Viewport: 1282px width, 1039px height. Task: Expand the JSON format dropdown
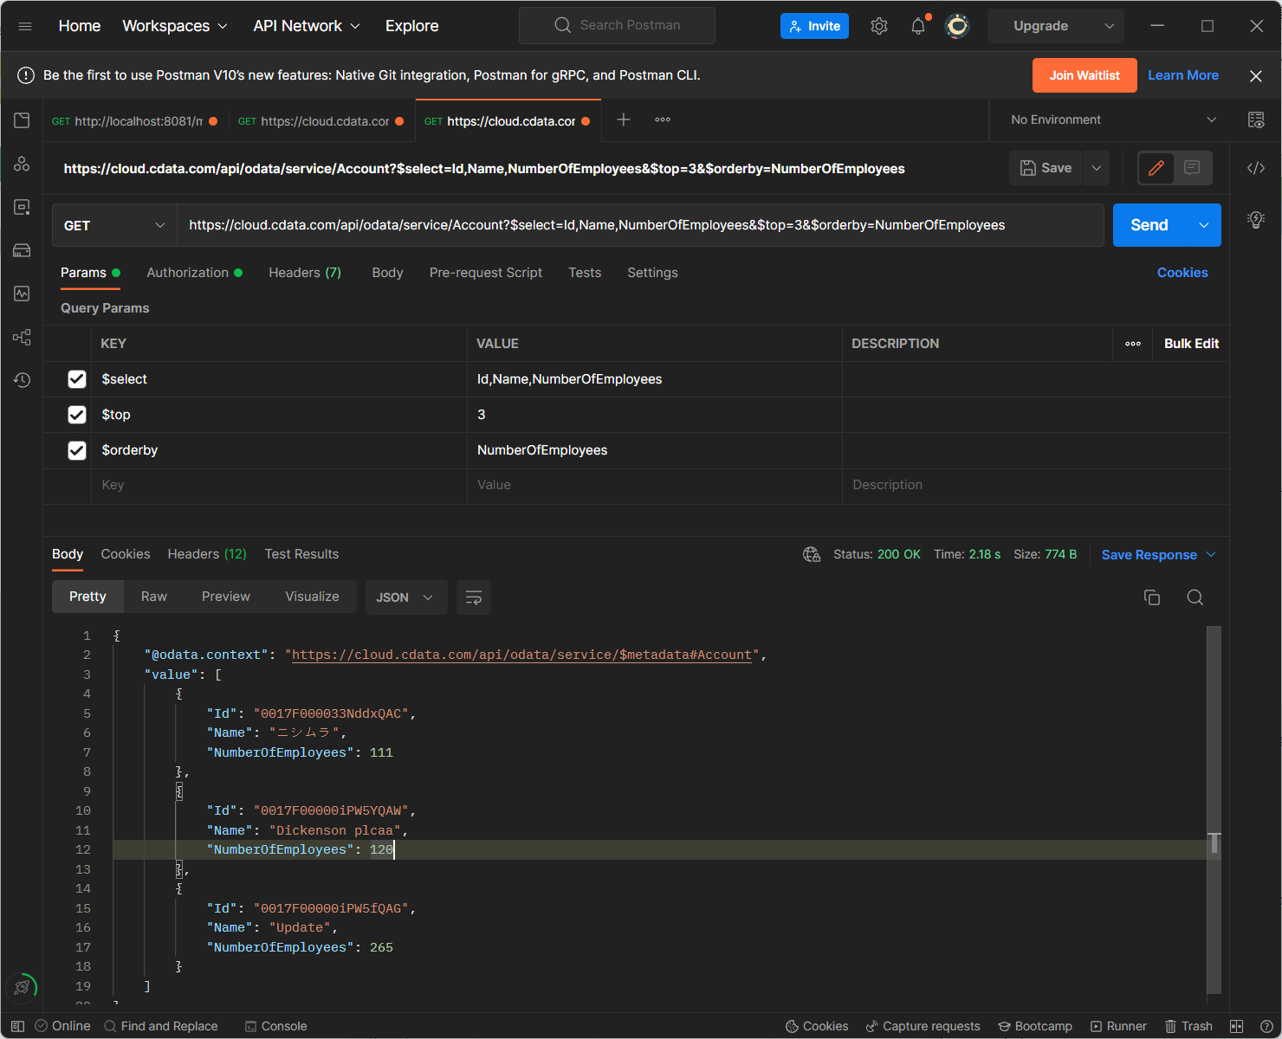pos(405,597)
